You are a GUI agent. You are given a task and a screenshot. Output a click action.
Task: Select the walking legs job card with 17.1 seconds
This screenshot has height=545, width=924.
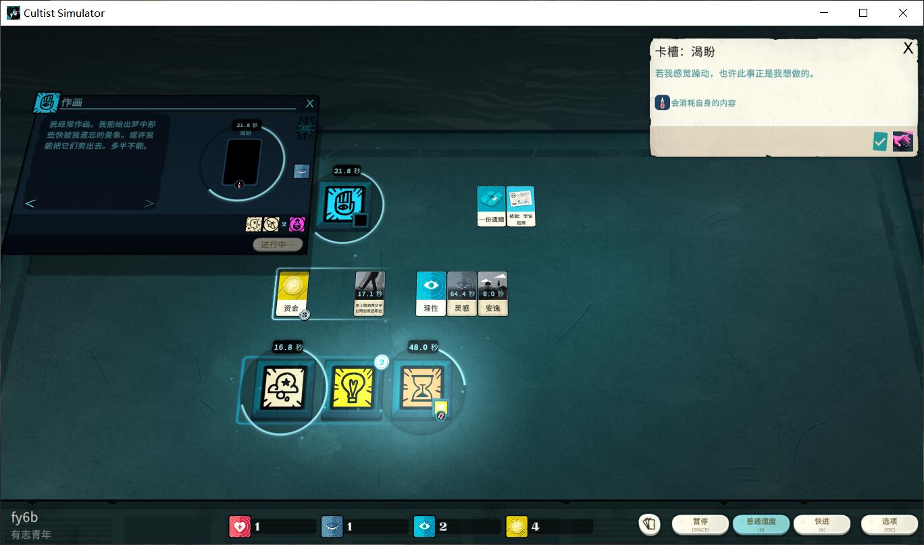[369, 294]
